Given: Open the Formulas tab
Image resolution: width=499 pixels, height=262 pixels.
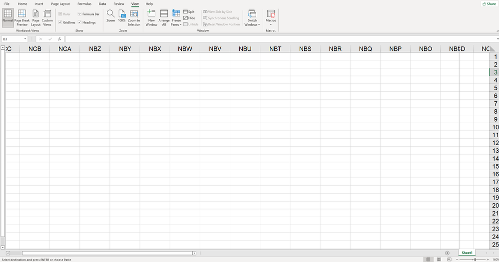Looking at the screenshot, I should point(84,4).
